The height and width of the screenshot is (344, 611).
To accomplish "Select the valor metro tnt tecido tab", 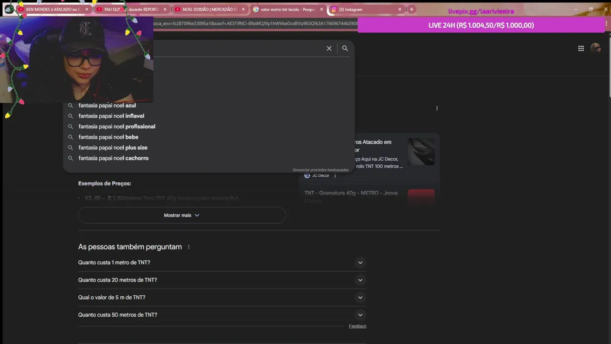I will pyautogui.click(x=287, y=9).
